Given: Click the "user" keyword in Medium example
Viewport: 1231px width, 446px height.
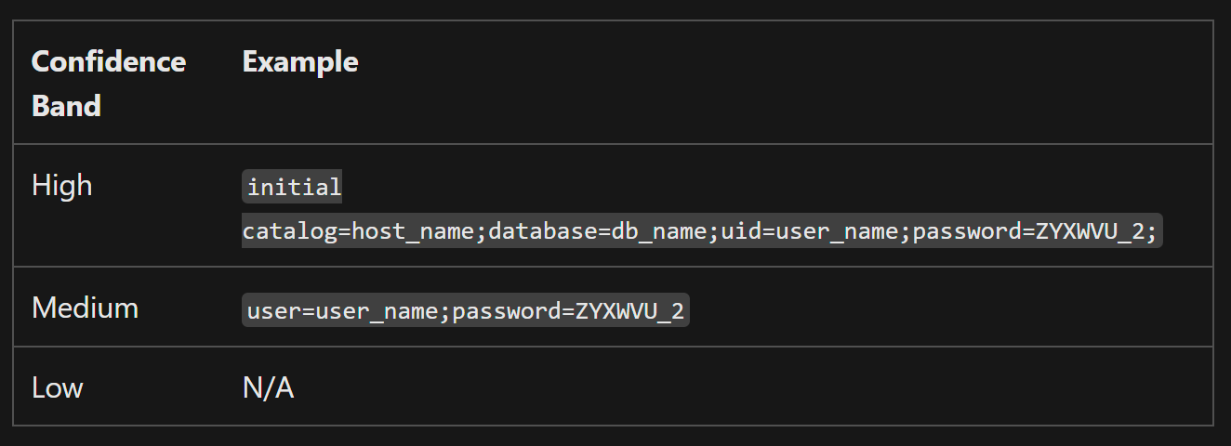Looking at the screenshot, I should tap(275, 311).
